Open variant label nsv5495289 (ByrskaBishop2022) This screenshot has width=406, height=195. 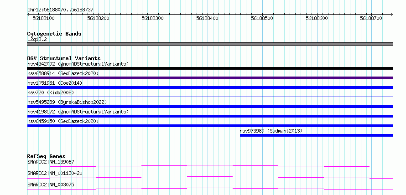tap(67, 102)
